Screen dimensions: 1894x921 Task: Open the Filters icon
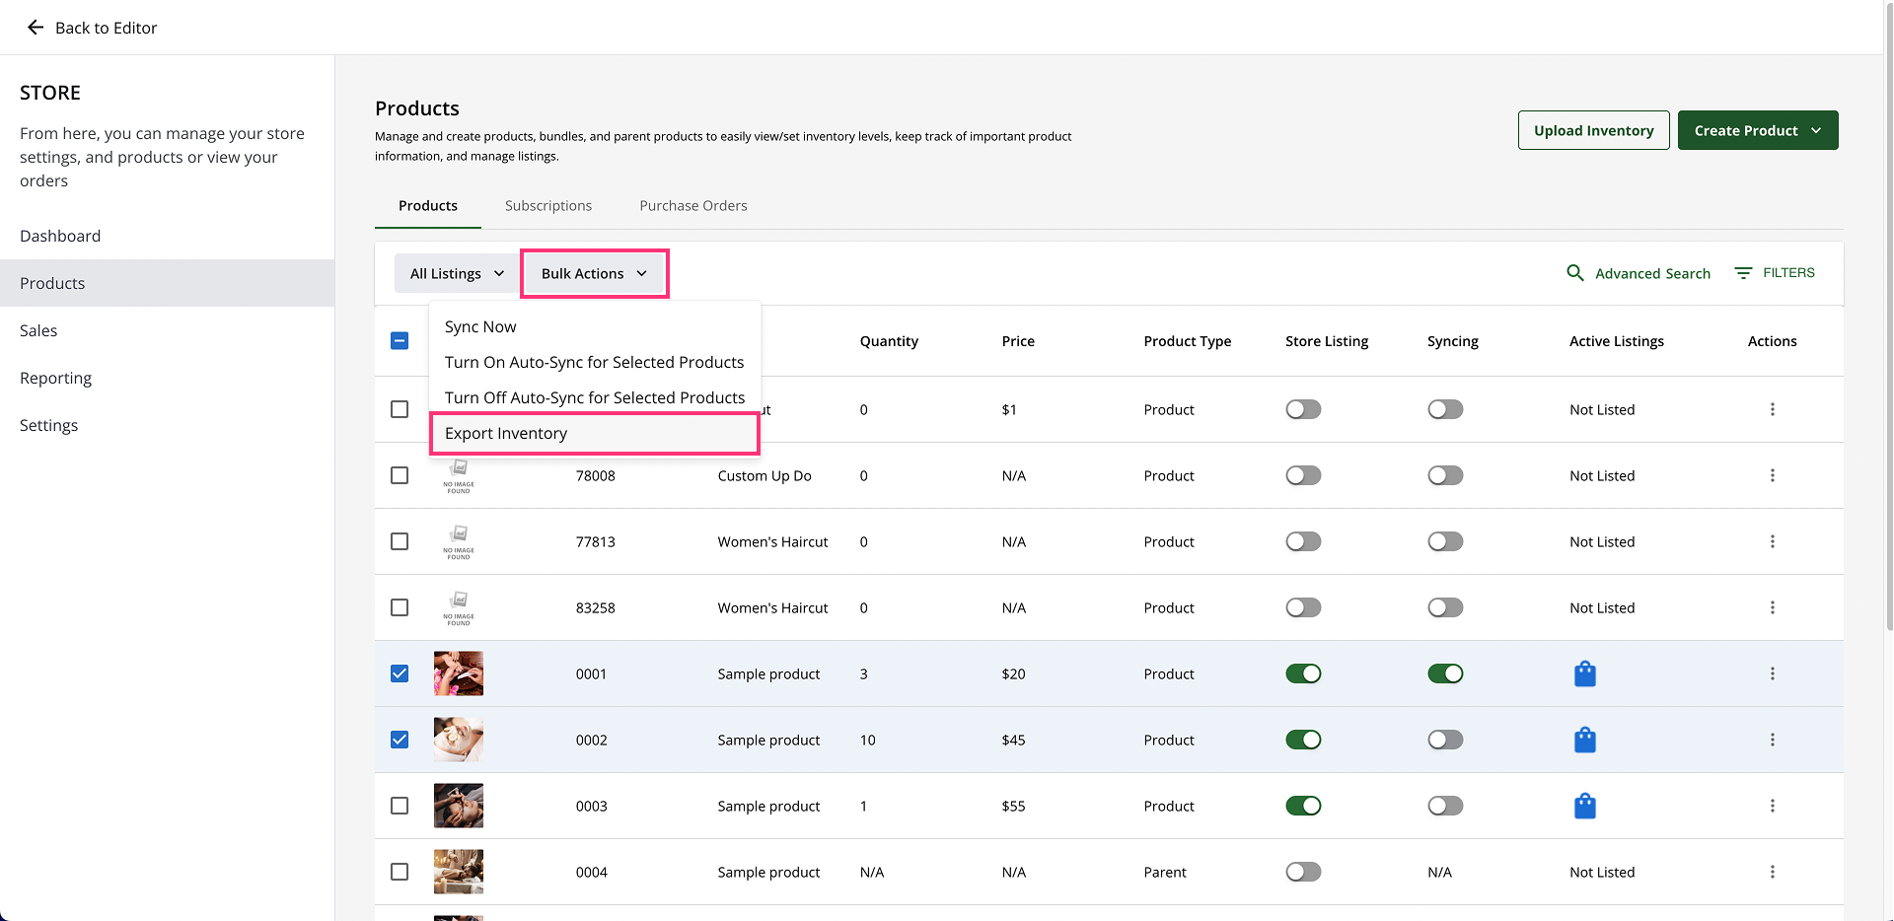click(x=1744, y=273)
